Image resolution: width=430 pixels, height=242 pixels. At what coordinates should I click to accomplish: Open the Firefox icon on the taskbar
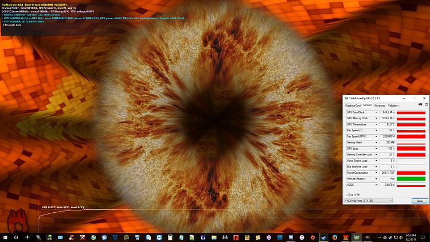point(335,237)
